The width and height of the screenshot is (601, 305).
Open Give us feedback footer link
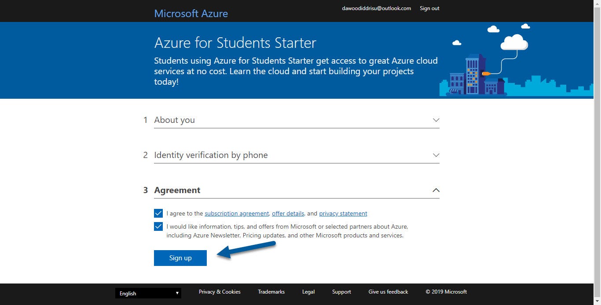coord(388,291)
